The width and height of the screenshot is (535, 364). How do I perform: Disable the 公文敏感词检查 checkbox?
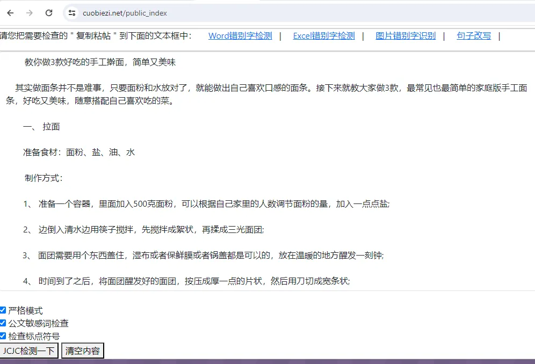[x=3, y=322]
